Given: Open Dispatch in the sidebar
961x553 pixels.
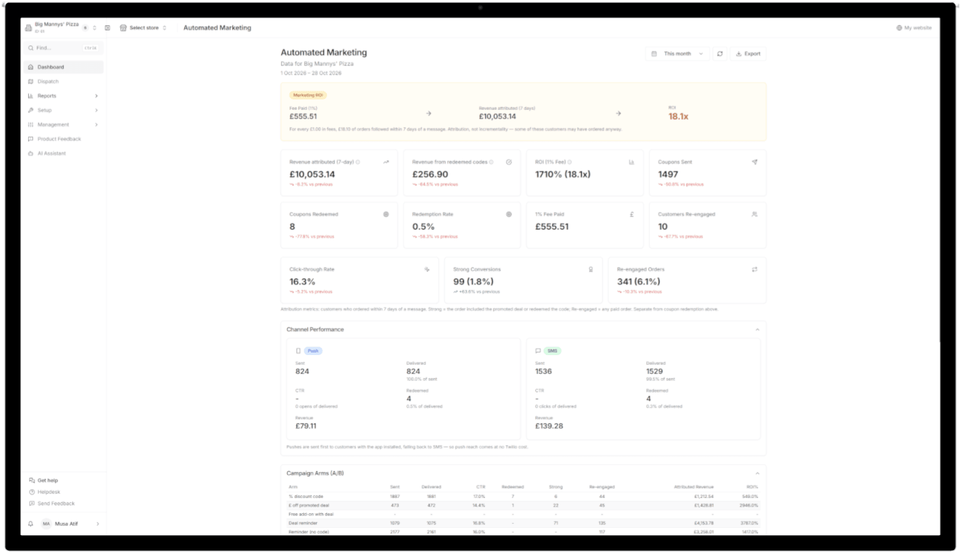Looking at the screenshot, I should (64, 81).
